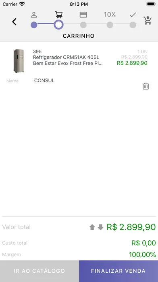158x282 pixels.
Task: Open the payment card step icon
Action: pos(83,15)
